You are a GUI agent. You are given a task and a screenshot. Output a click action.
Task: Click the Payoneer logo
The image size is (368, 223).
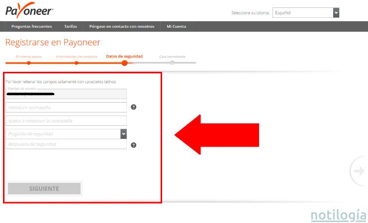(x=29, y=10)
